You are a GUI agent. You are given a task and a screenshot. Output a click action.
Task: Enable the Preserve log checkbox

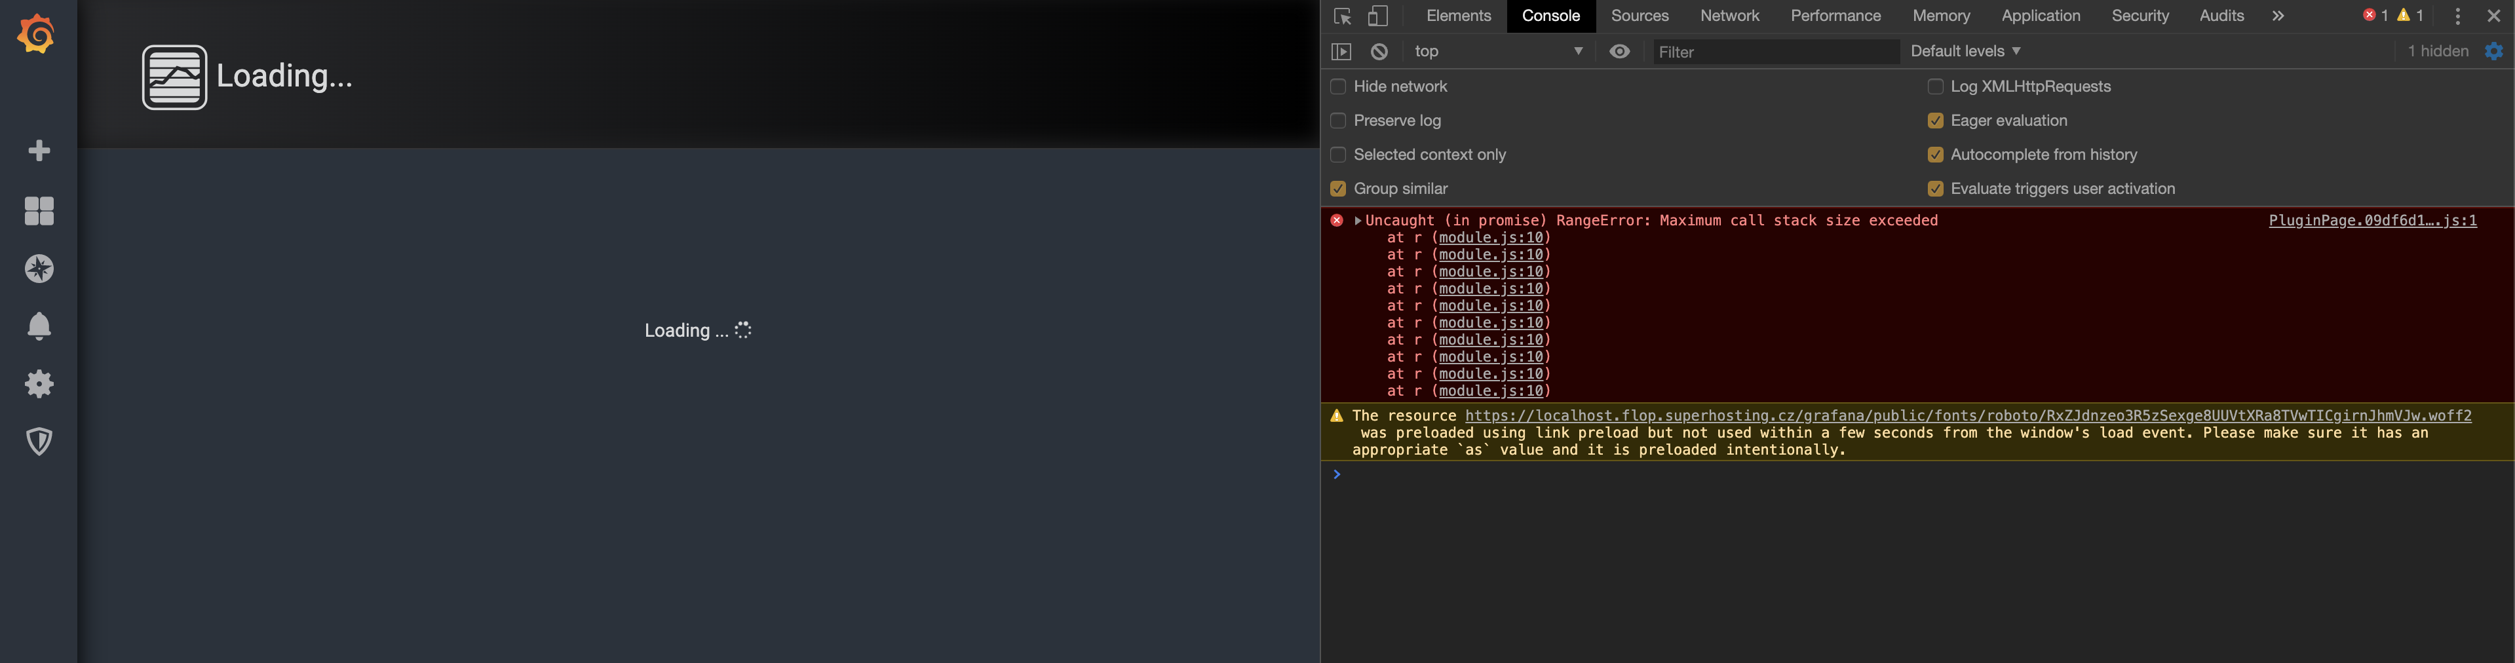pos(1337,120)
